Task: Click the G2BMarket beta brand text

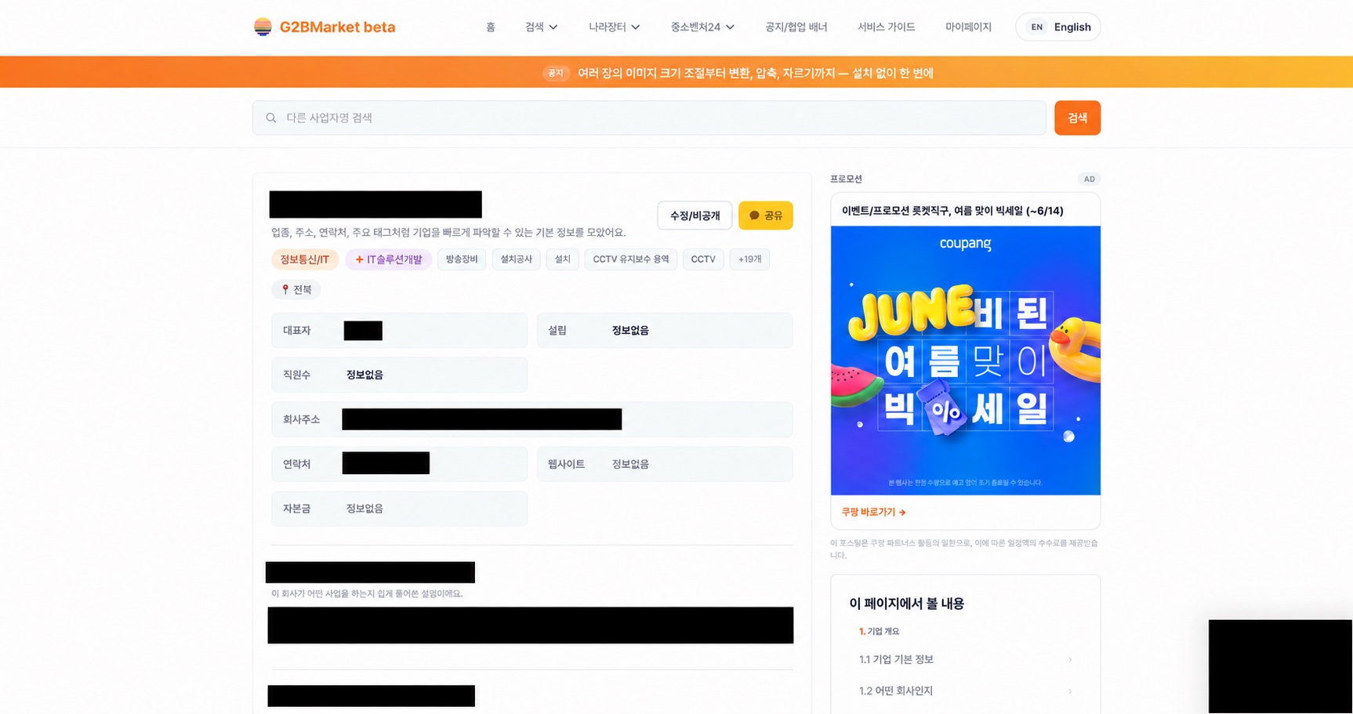Action: (x=337, y=27)
